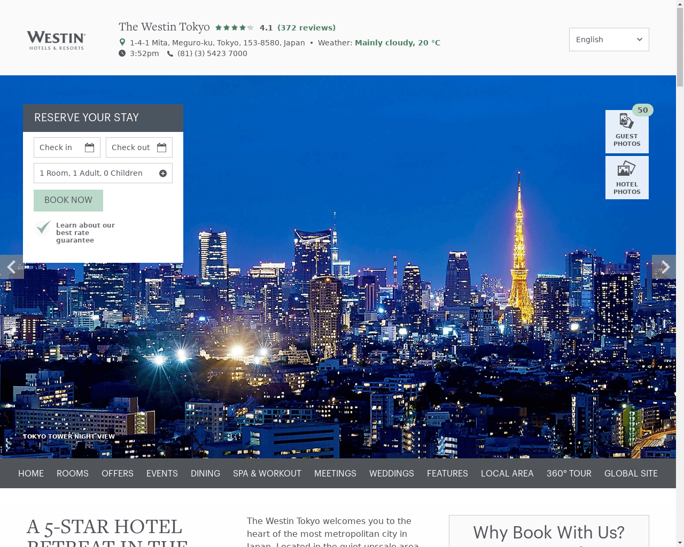684x547 pixels.
Task: Open the Guest Photos icon button
Action: [627, 131]
